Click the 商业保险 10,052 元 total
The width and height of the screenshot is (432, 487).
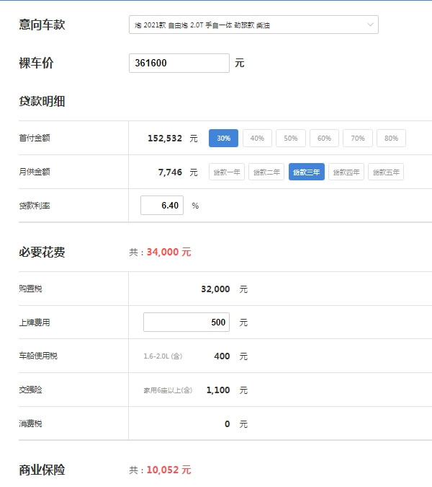coord(168,470)
